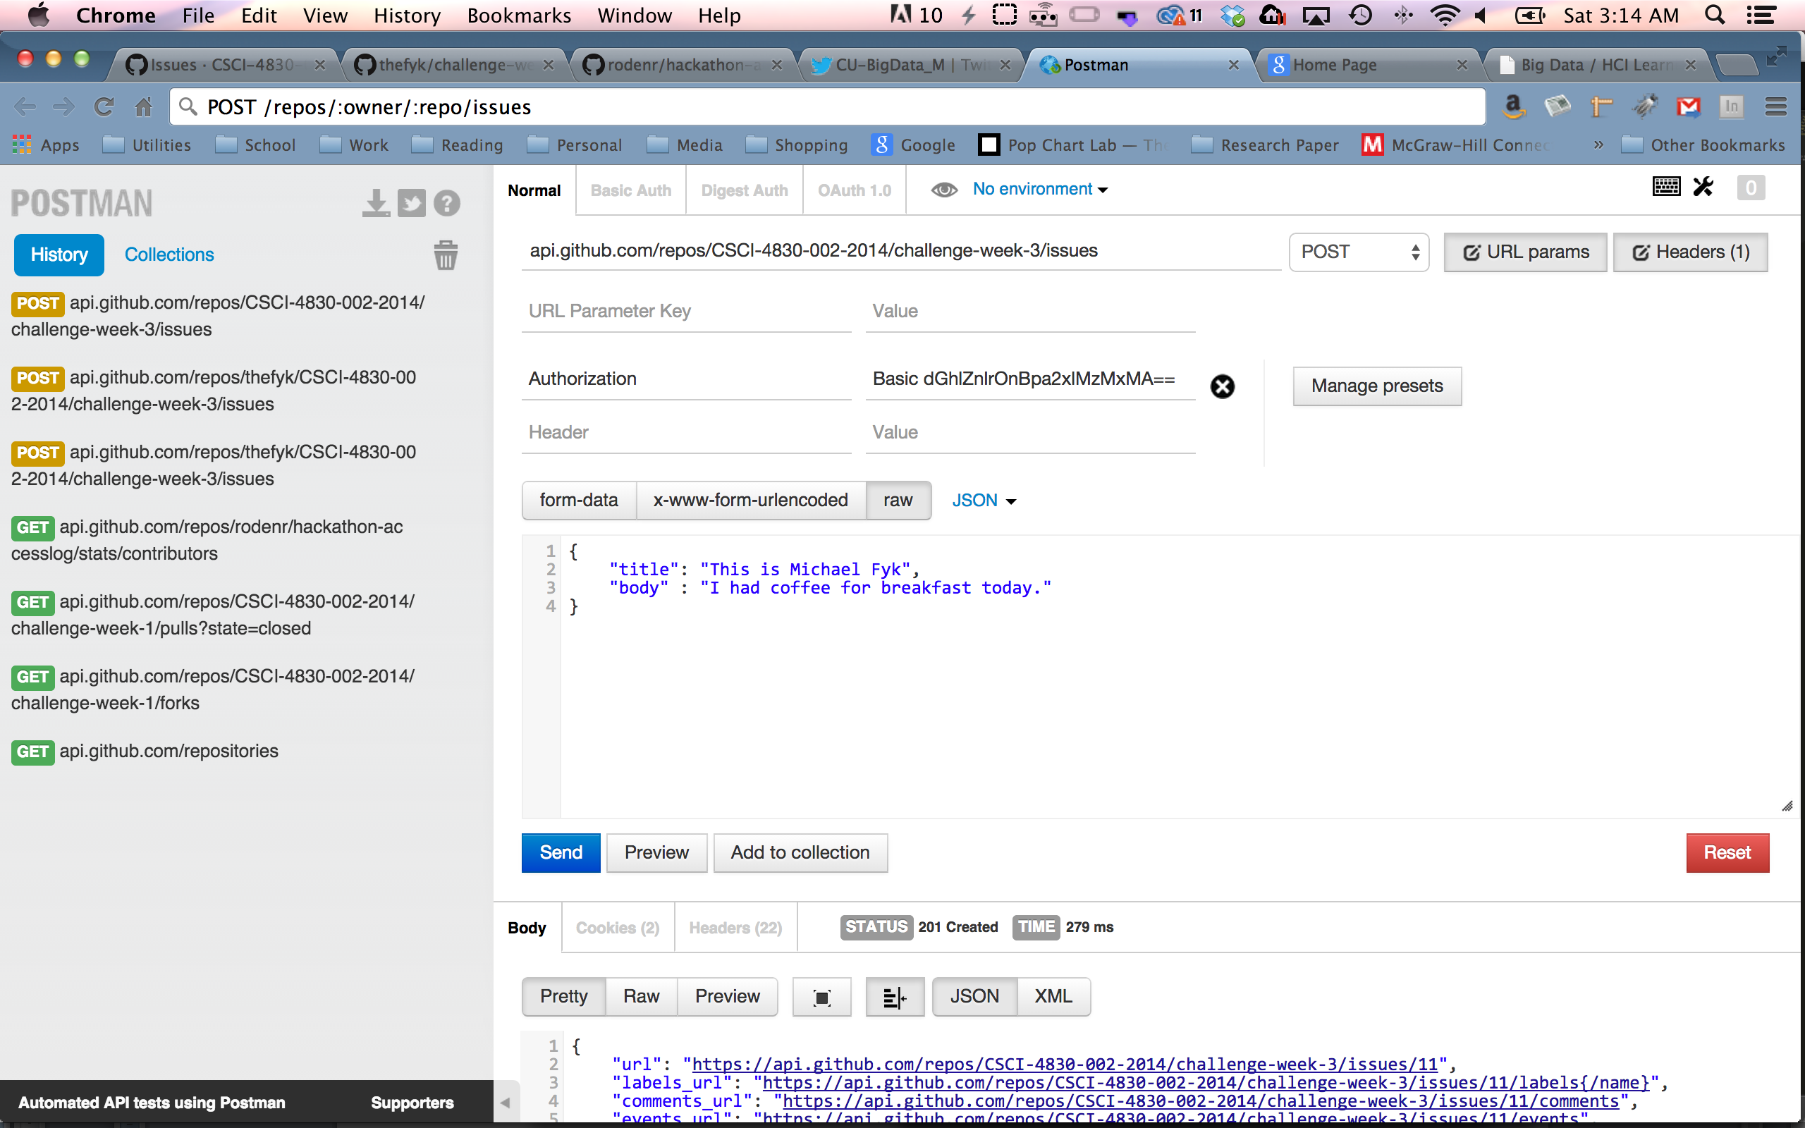Viewport: 1805px width, 1128px height.
Task: Open the Chrome hamburger menu
Action: pyautogui.click(x=1776, y=106)
